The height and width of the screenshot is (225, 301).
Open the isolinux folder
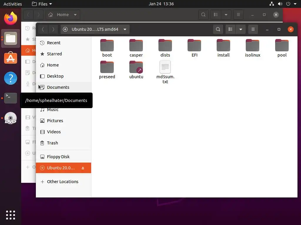pos(252,48)
